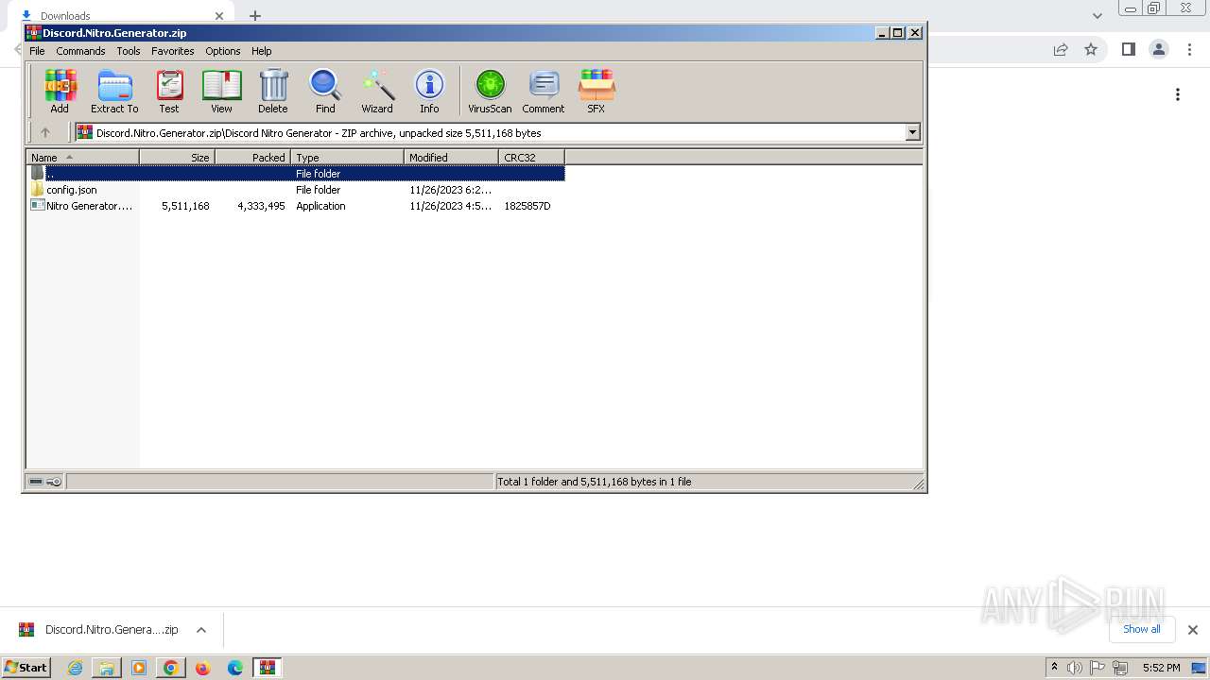
Task: Close the Downloads tab in Chrome
Action: 219,16
